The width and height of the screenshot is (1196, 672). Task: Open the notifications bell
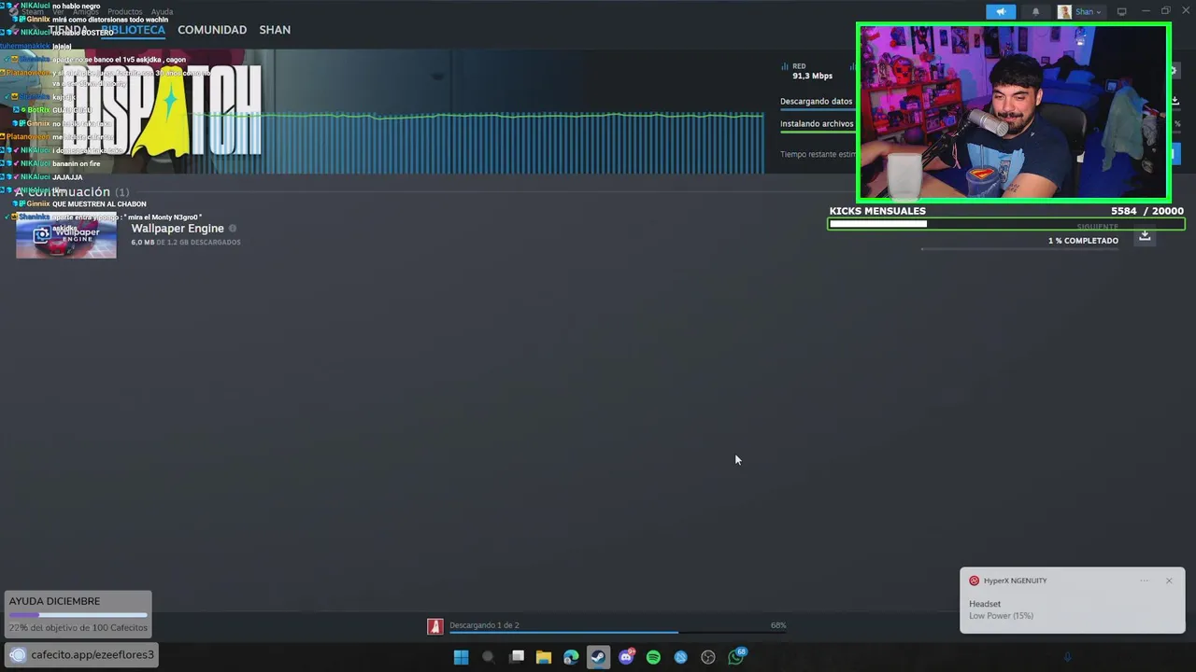click(1035, 12)
